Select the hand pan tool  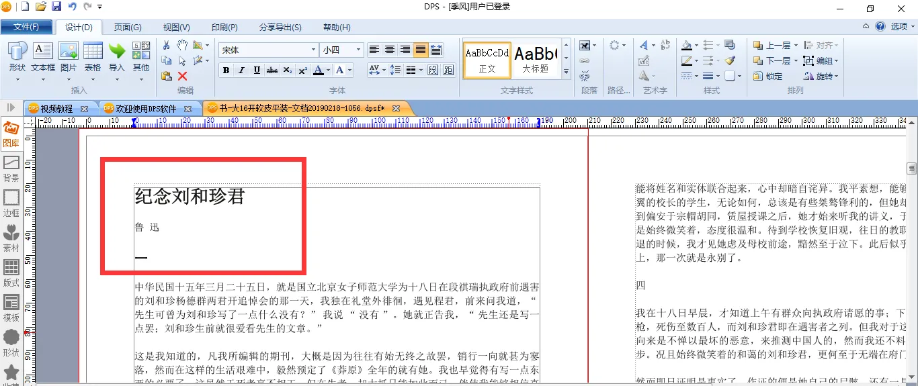click(x=182, y=45)
